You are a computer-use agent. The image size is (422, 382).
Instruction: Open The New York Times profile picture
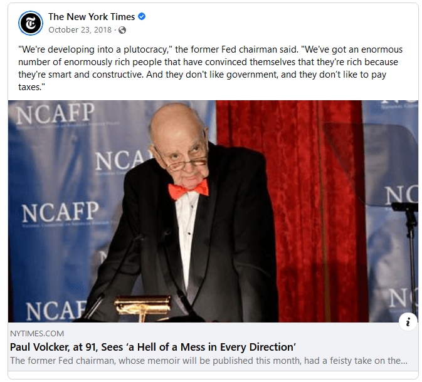[x=31, y=23]
